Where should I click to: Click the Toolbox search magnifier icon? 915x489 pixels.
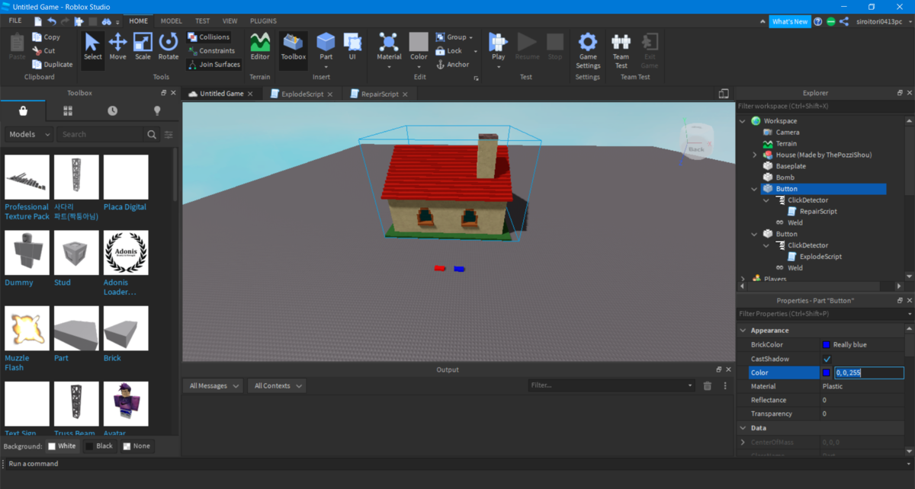tap(152, 134)
